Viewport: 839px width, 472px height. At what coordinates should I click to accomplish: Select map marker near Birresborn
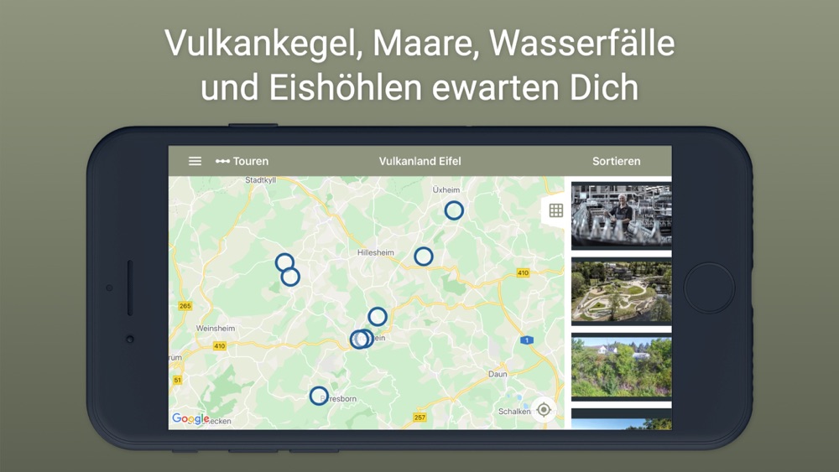[x=319, y=396]
